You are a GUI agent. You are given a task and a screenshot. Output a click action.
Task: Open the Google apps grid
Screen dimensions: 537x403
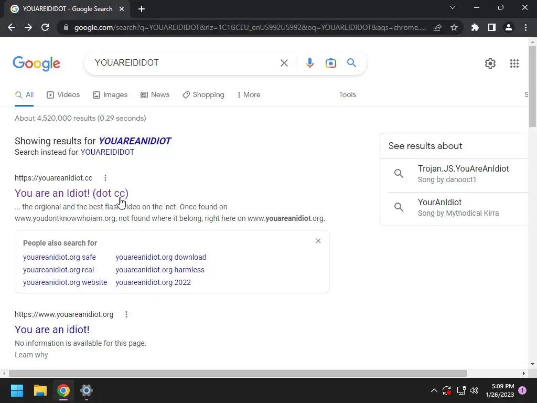514,63
